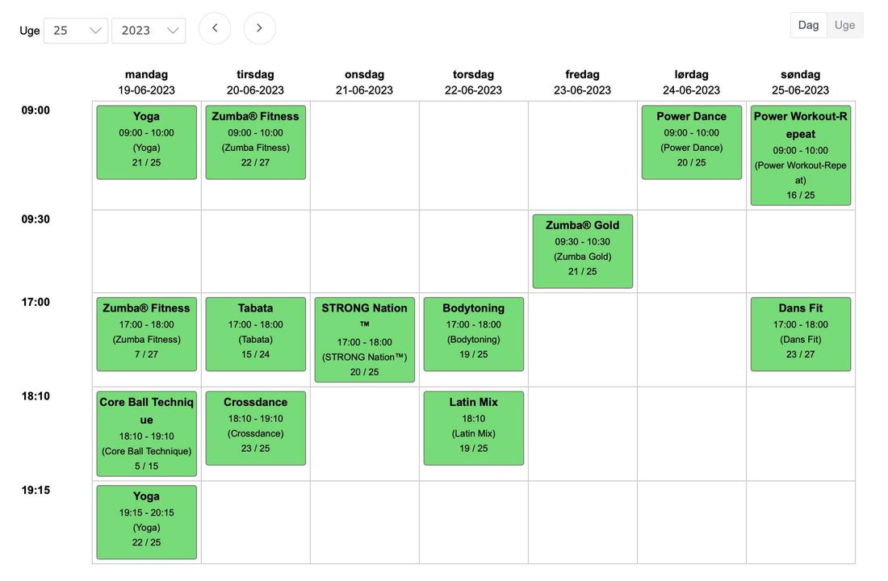Viewport: 888px width, 581px height.
Task: Open the week number dropdown
Action: 76,31
